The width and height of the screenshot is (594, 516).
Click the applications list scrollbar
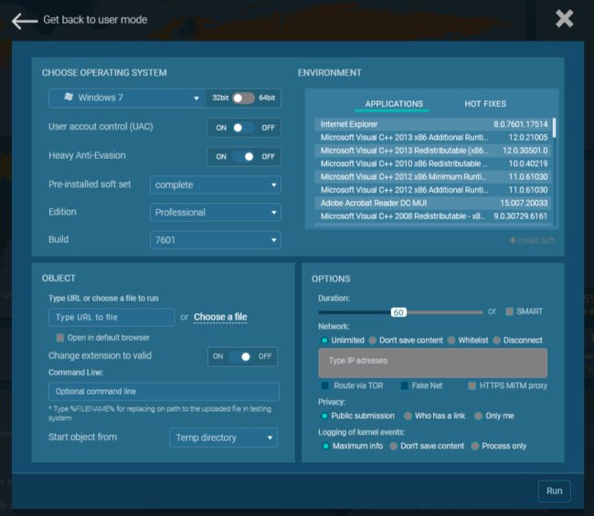(x=554, y=128)
